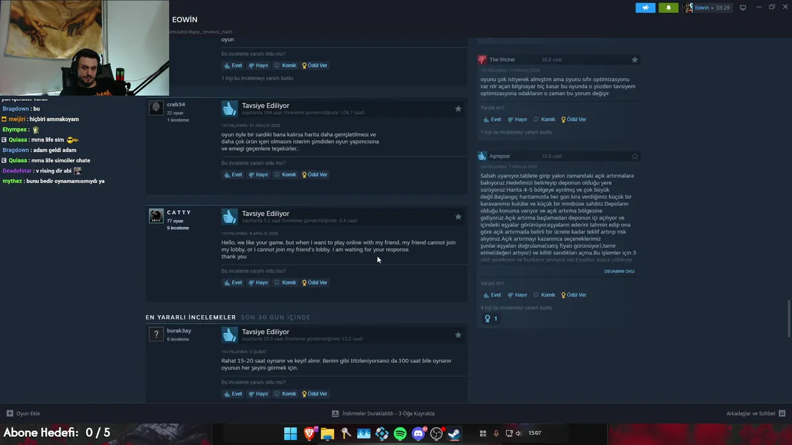Viewport: 792px width, 445px height.
Task: Open Discord from the taskbar
Action: pos(418,433)
